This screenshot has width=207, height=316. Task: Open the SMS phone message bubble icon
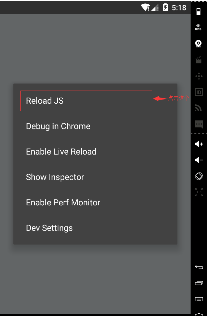point(199,124)
